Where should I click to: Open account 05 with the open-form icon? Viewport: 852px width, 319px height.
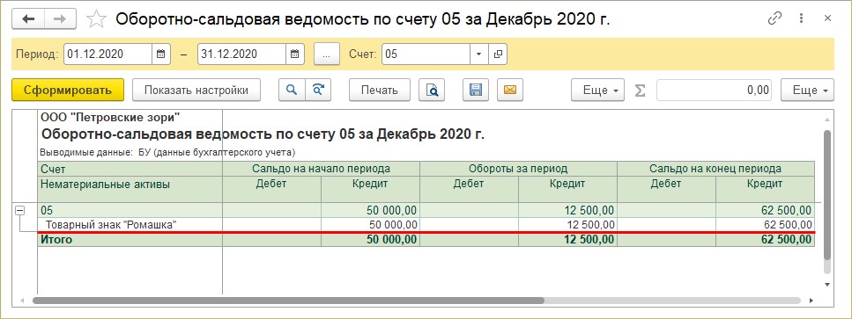(498, 54)
